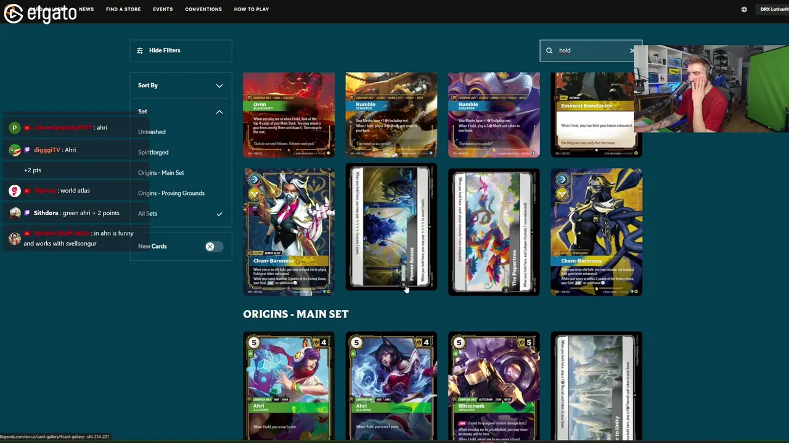Viewport: 789px width, 443px height.
Task: Click the P avatar in the top chat message
Action: (x=15, y=128)
